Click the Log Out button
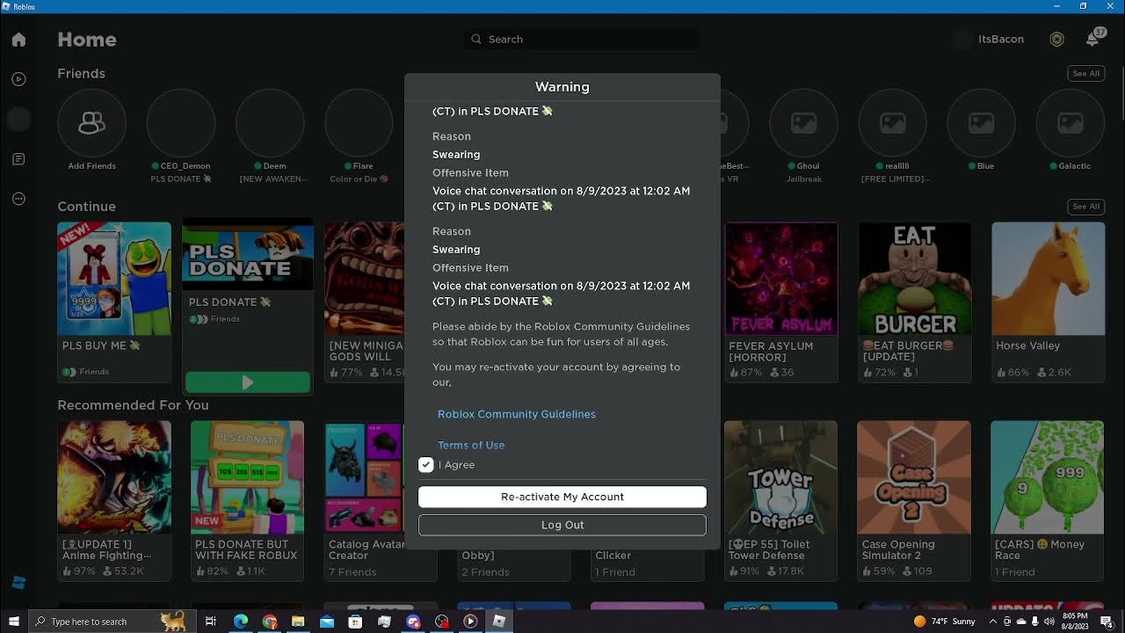This screenshot has width=1125, height=633. click(x=562, y=525)
